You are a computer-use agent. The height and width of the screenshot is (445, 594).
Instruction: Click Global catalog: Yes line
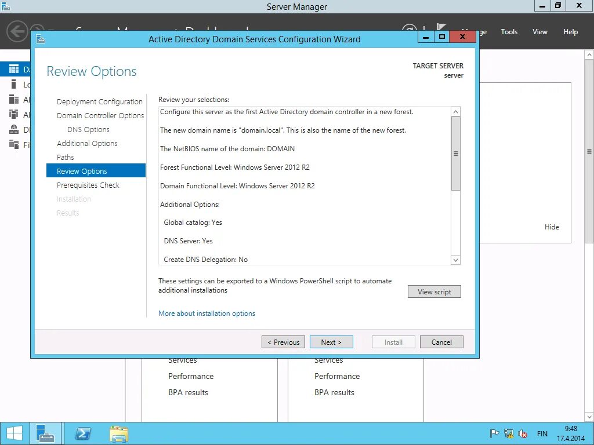tap(193, 222)
